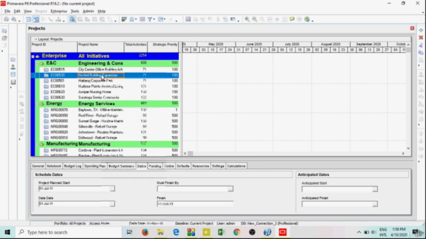
Task: Click the chart icon in the left sidebar
Action: 13,82
